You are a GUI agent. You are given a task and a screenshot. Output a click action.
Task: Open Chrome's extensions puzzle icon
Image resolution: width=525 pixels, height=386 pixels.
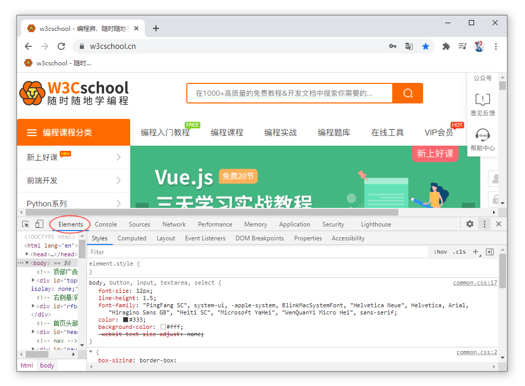tap(446, 46)
